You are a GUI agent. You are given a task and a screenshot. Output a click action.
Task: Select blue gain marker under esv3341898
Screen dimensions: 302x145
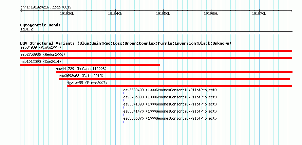[124, 107]
